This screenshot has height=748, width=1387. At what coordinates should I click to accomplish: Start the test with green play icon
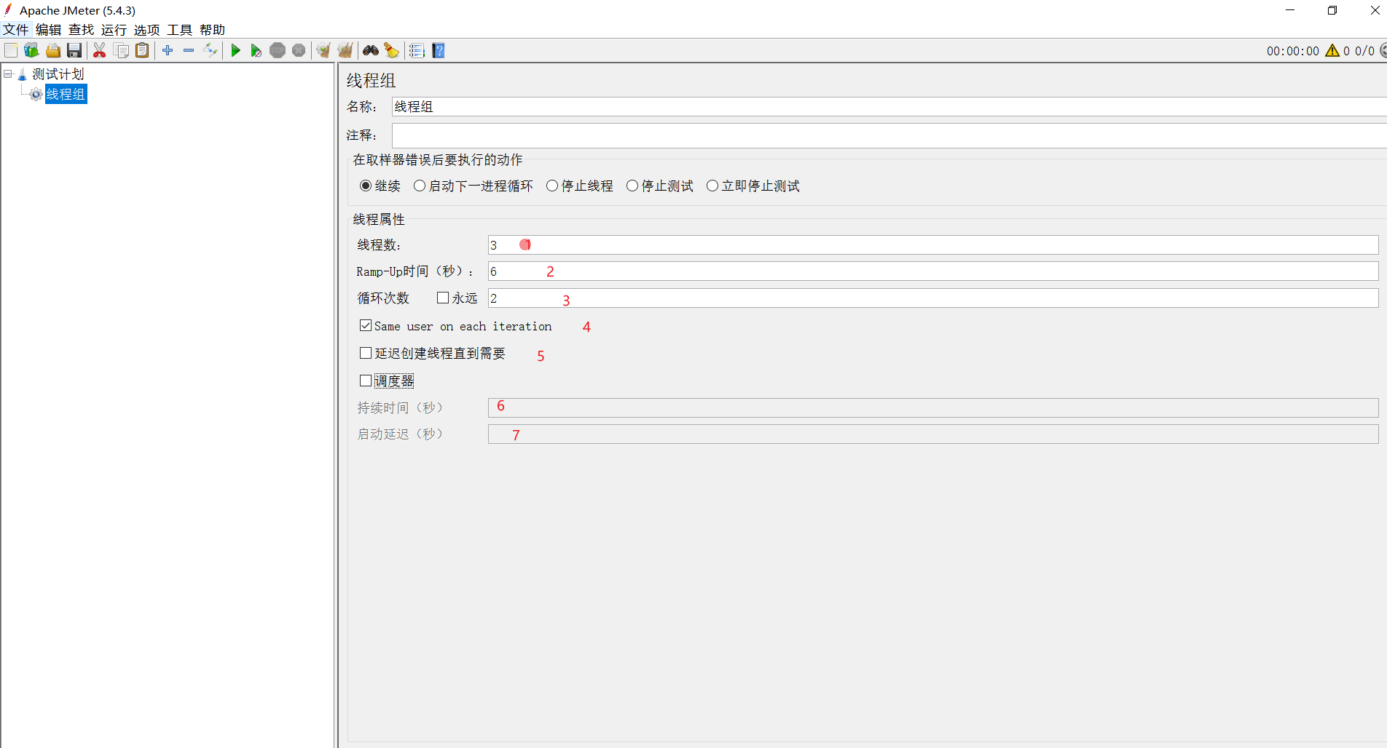click(235, 50)
